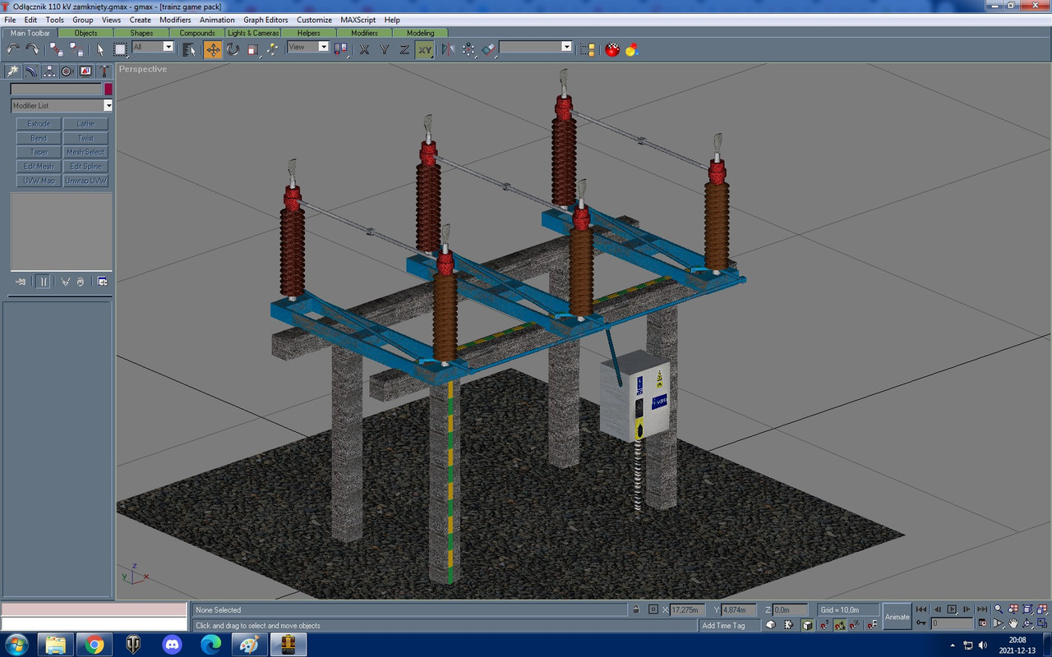This screenshot has height=657, width=1052.
Task: Restrict transforms to the X axis
Action: pos(365,49)
